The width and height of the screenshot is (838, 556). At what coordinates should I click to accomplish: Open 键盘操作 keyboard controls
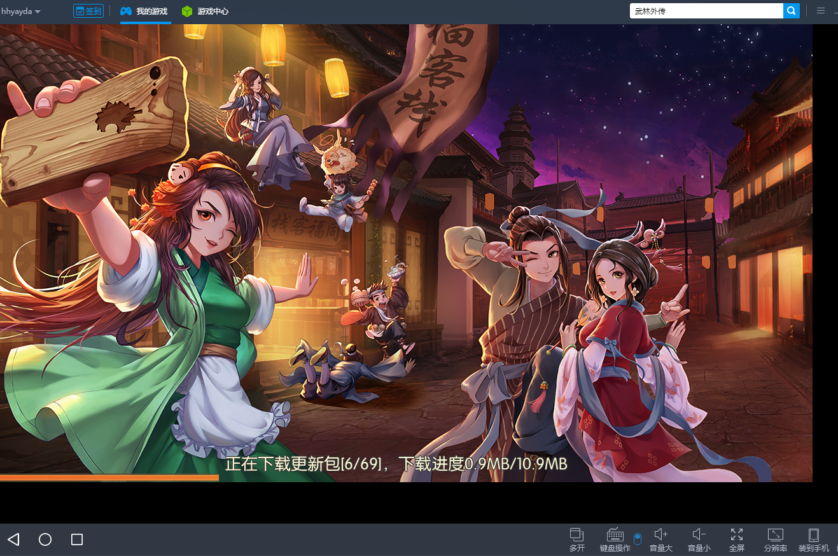coord(615,539)
